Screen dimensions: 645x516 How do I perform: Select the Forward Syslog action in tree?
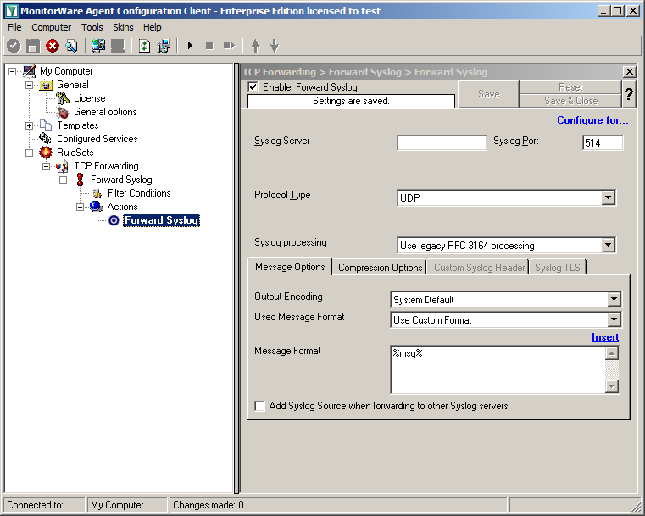point(161,220)
